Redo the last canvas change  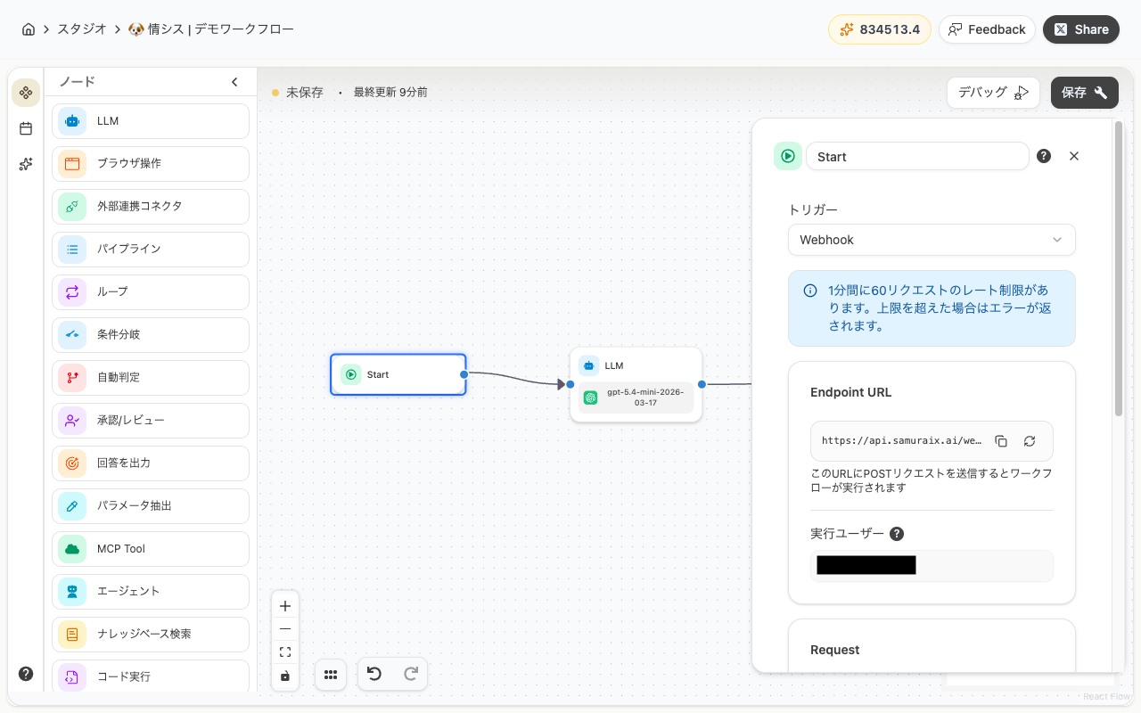tap(410, 674)
